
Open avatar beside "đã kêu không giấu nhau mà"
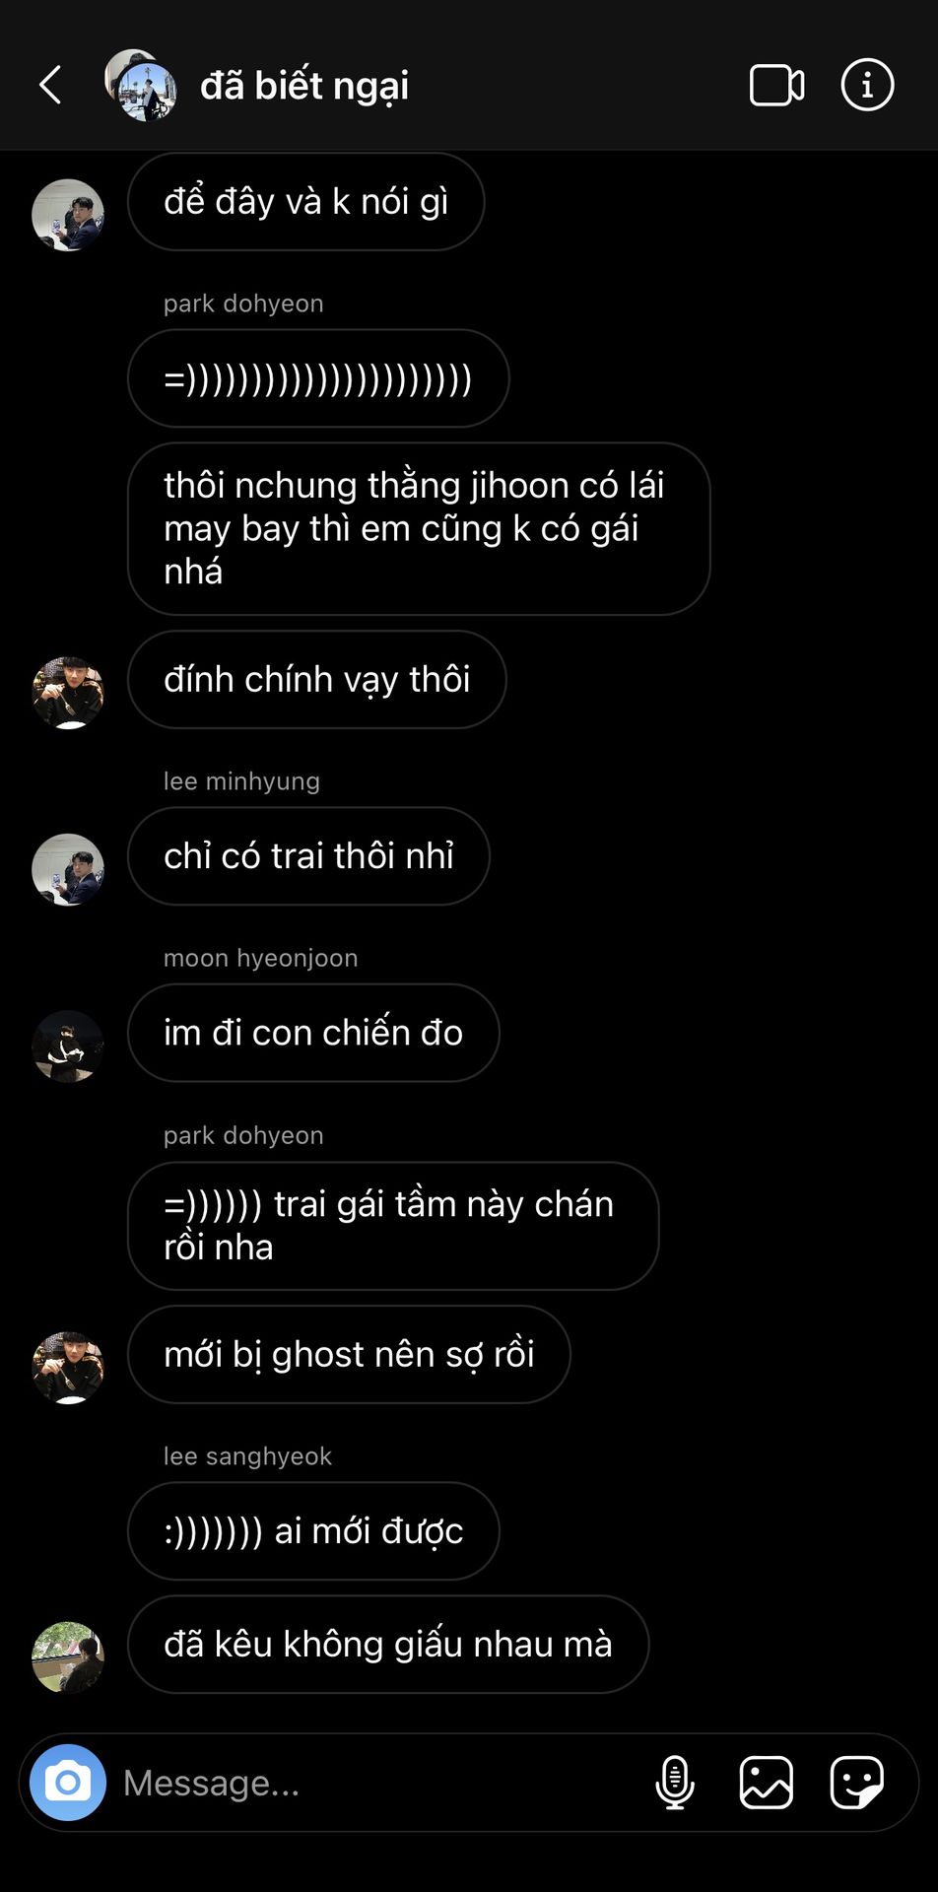point(68,1657)
